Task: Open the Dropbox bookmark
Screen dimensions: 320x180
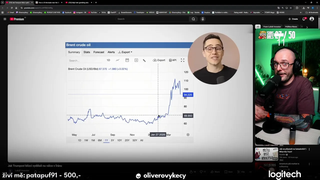Action: [x=206, y=12]
